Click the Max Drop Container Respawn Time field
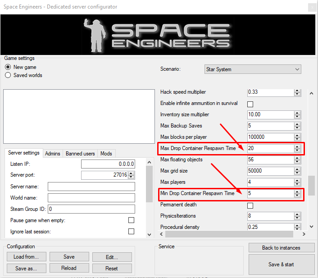The width and height of the screenshot is (318, 278). [270, 148]
